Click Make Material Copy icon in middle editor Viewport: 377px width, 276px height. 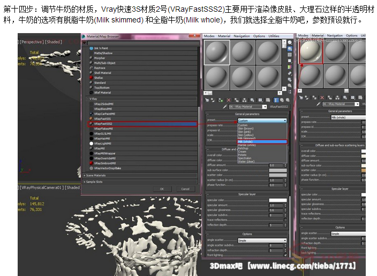pos(237,100)
